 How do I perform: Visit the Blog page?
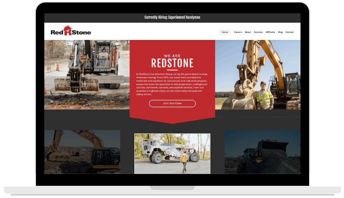point(280,32)
